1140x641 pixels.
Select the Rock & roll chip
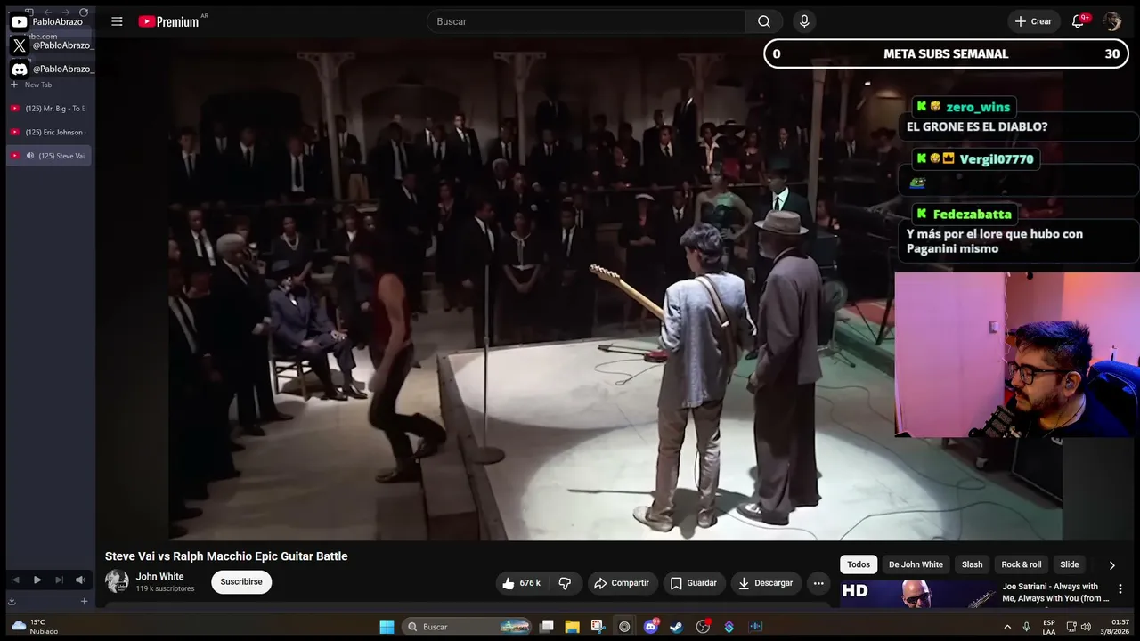[x=1022, y=564]
